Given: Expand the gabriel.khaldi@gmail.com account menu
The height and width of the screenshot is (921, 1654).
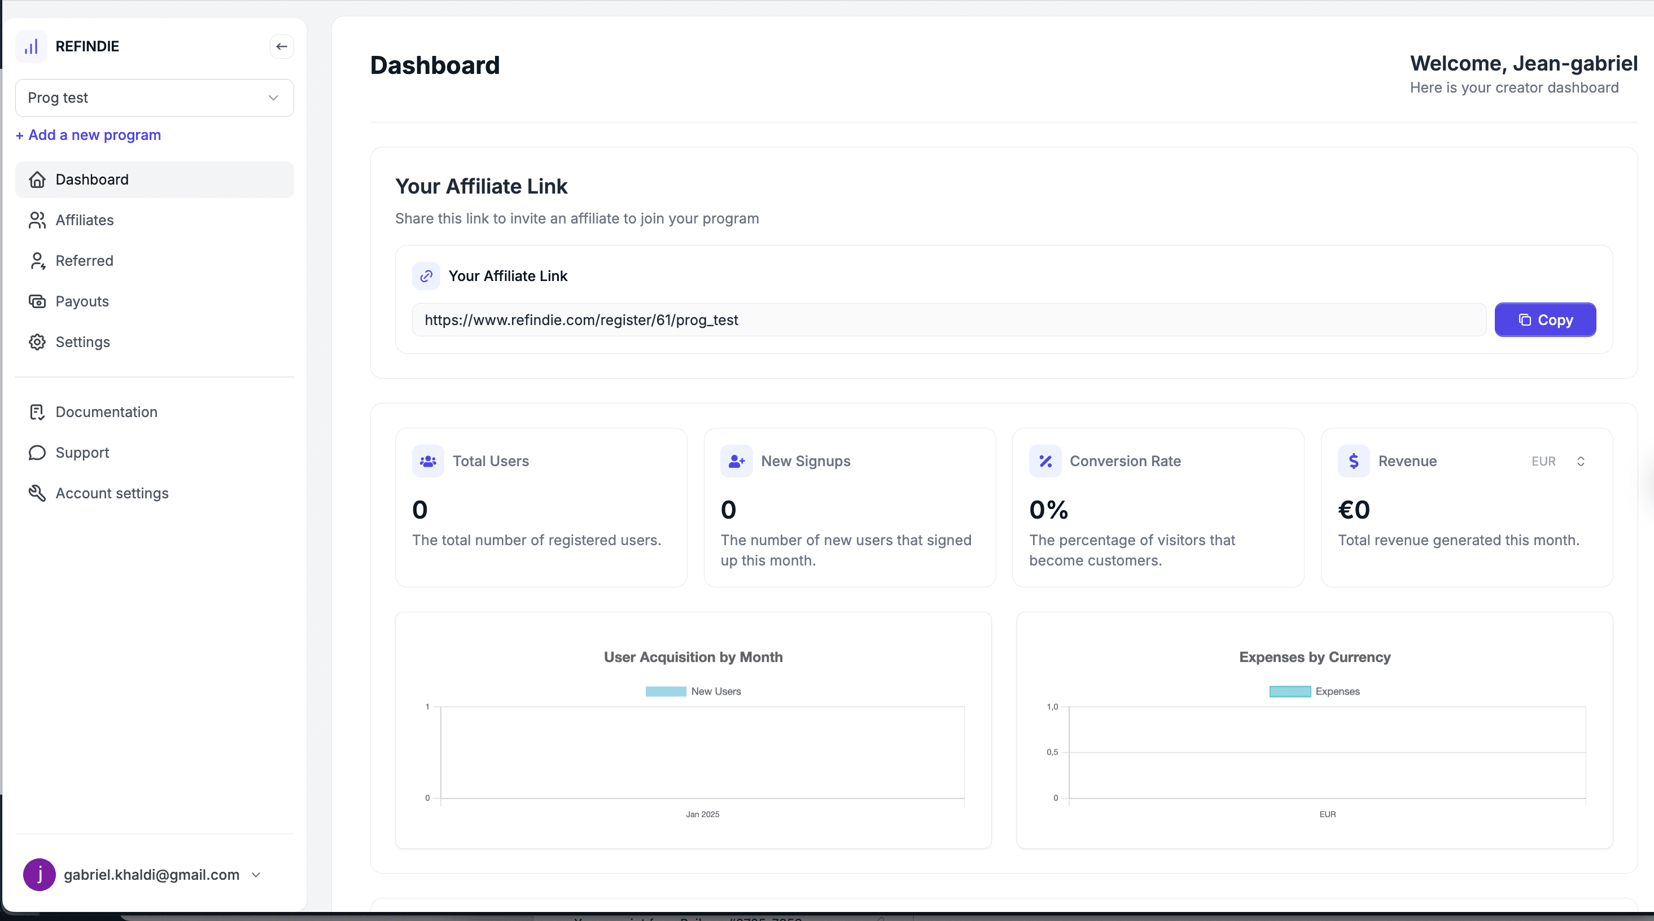Looking at the screenshot, I should click(x=256, y=875).
